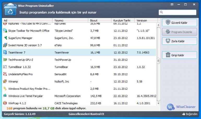Click publisher Nullsoft, Inc cell
Screen dimensions: 201x119
(x=62, y=82)
